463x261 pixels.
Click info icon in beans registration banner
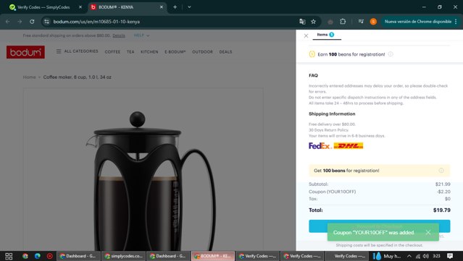(441, 171)
